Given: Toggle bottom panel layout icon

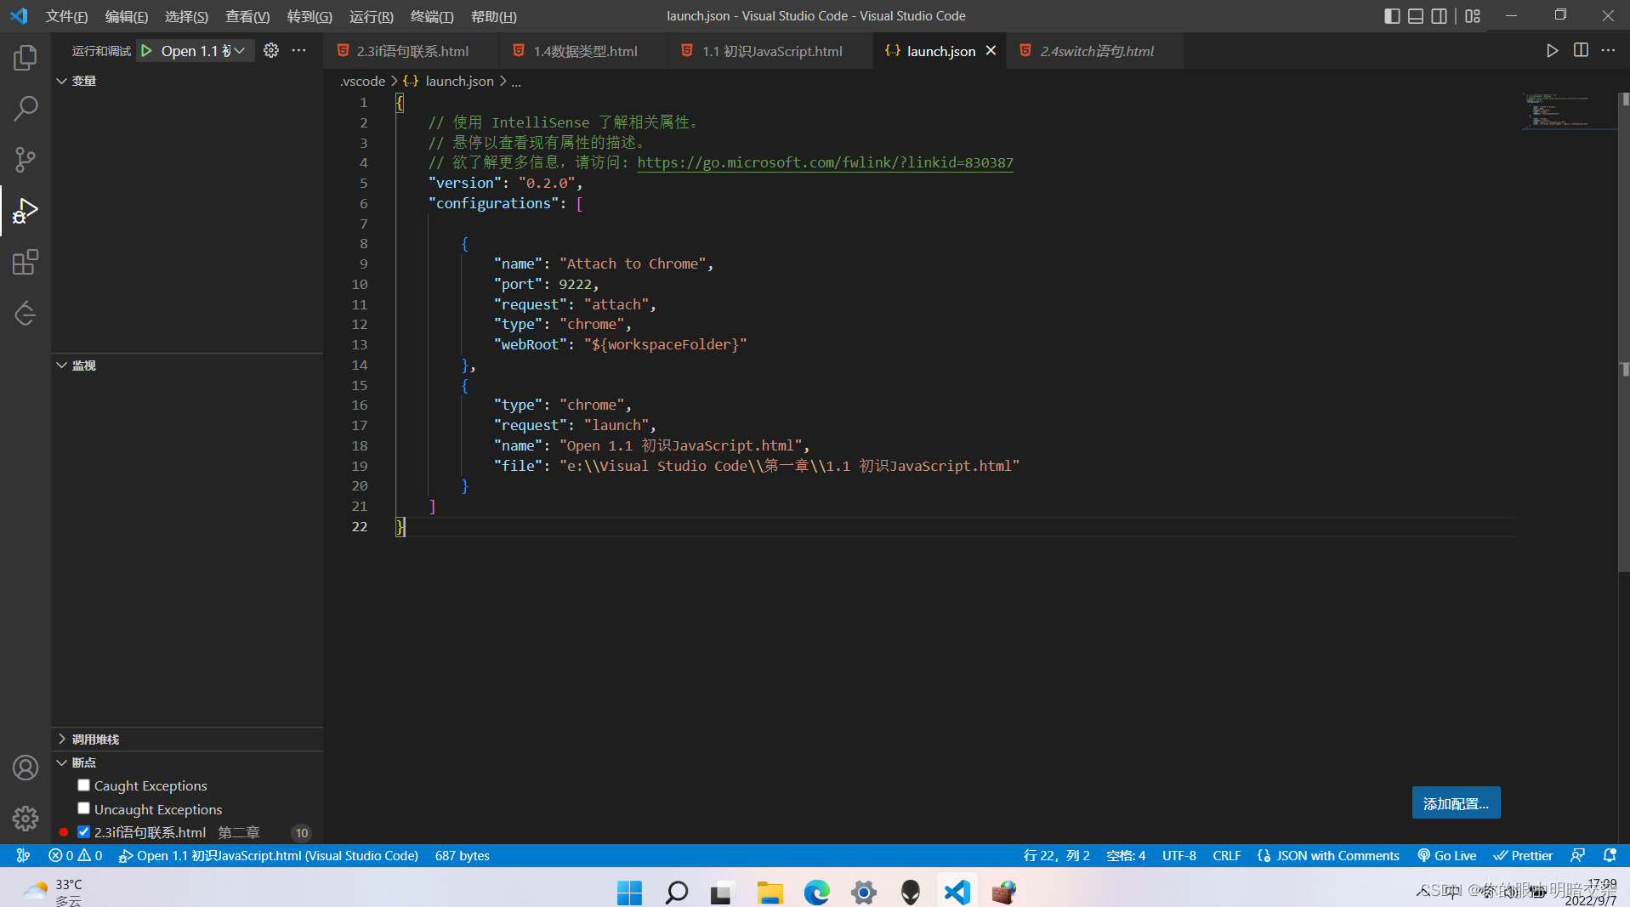Looking at the screenshot, I should pos(1416,16).
